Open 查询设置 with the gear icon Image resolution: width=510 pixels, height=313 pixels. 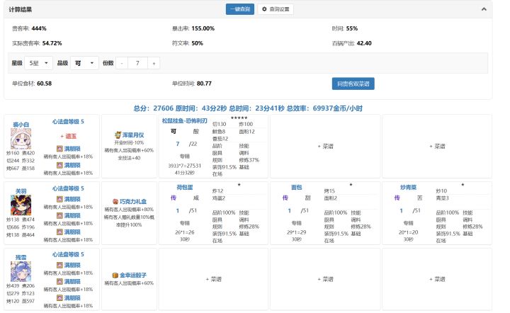tap(276, 9)
